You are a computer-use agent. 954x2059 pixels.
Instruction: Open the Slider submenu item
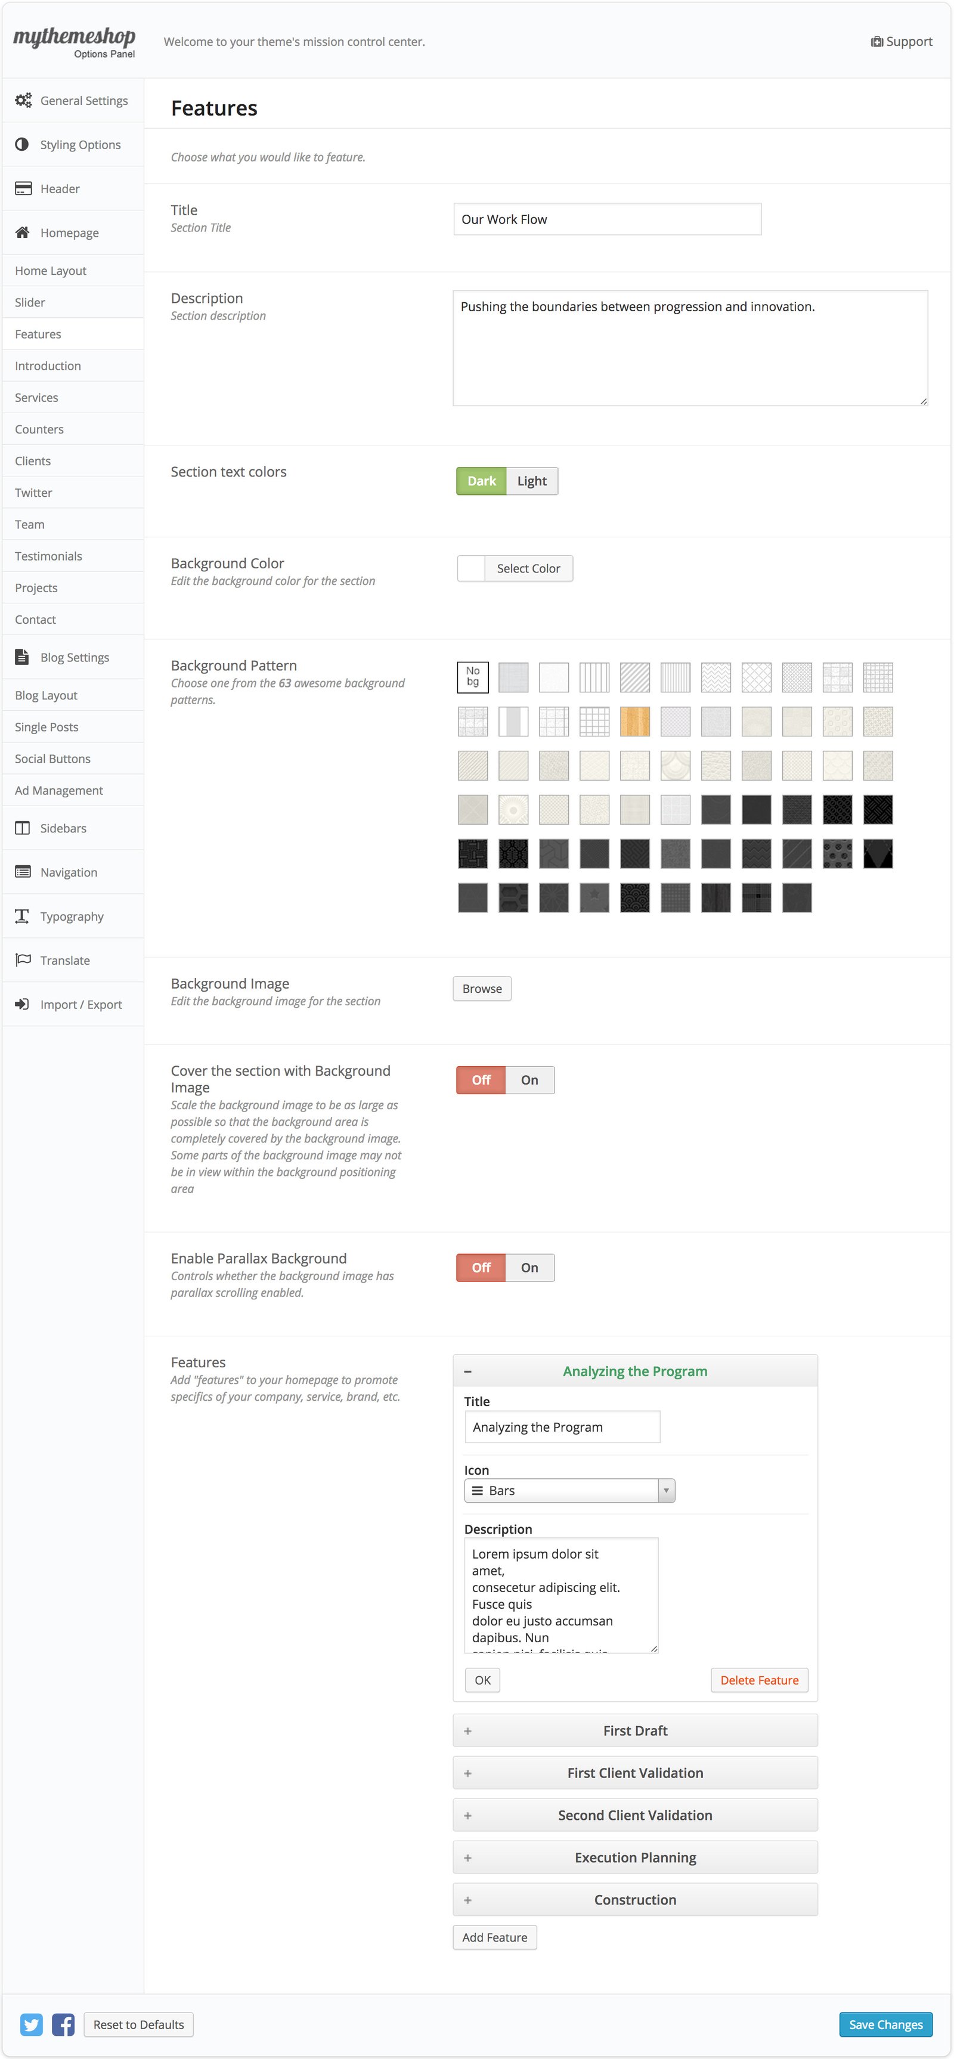click(30, 302)
